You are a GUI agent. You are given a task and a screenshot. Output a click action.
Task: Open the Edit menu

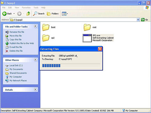pyautogui.click(x=10, y=8)
